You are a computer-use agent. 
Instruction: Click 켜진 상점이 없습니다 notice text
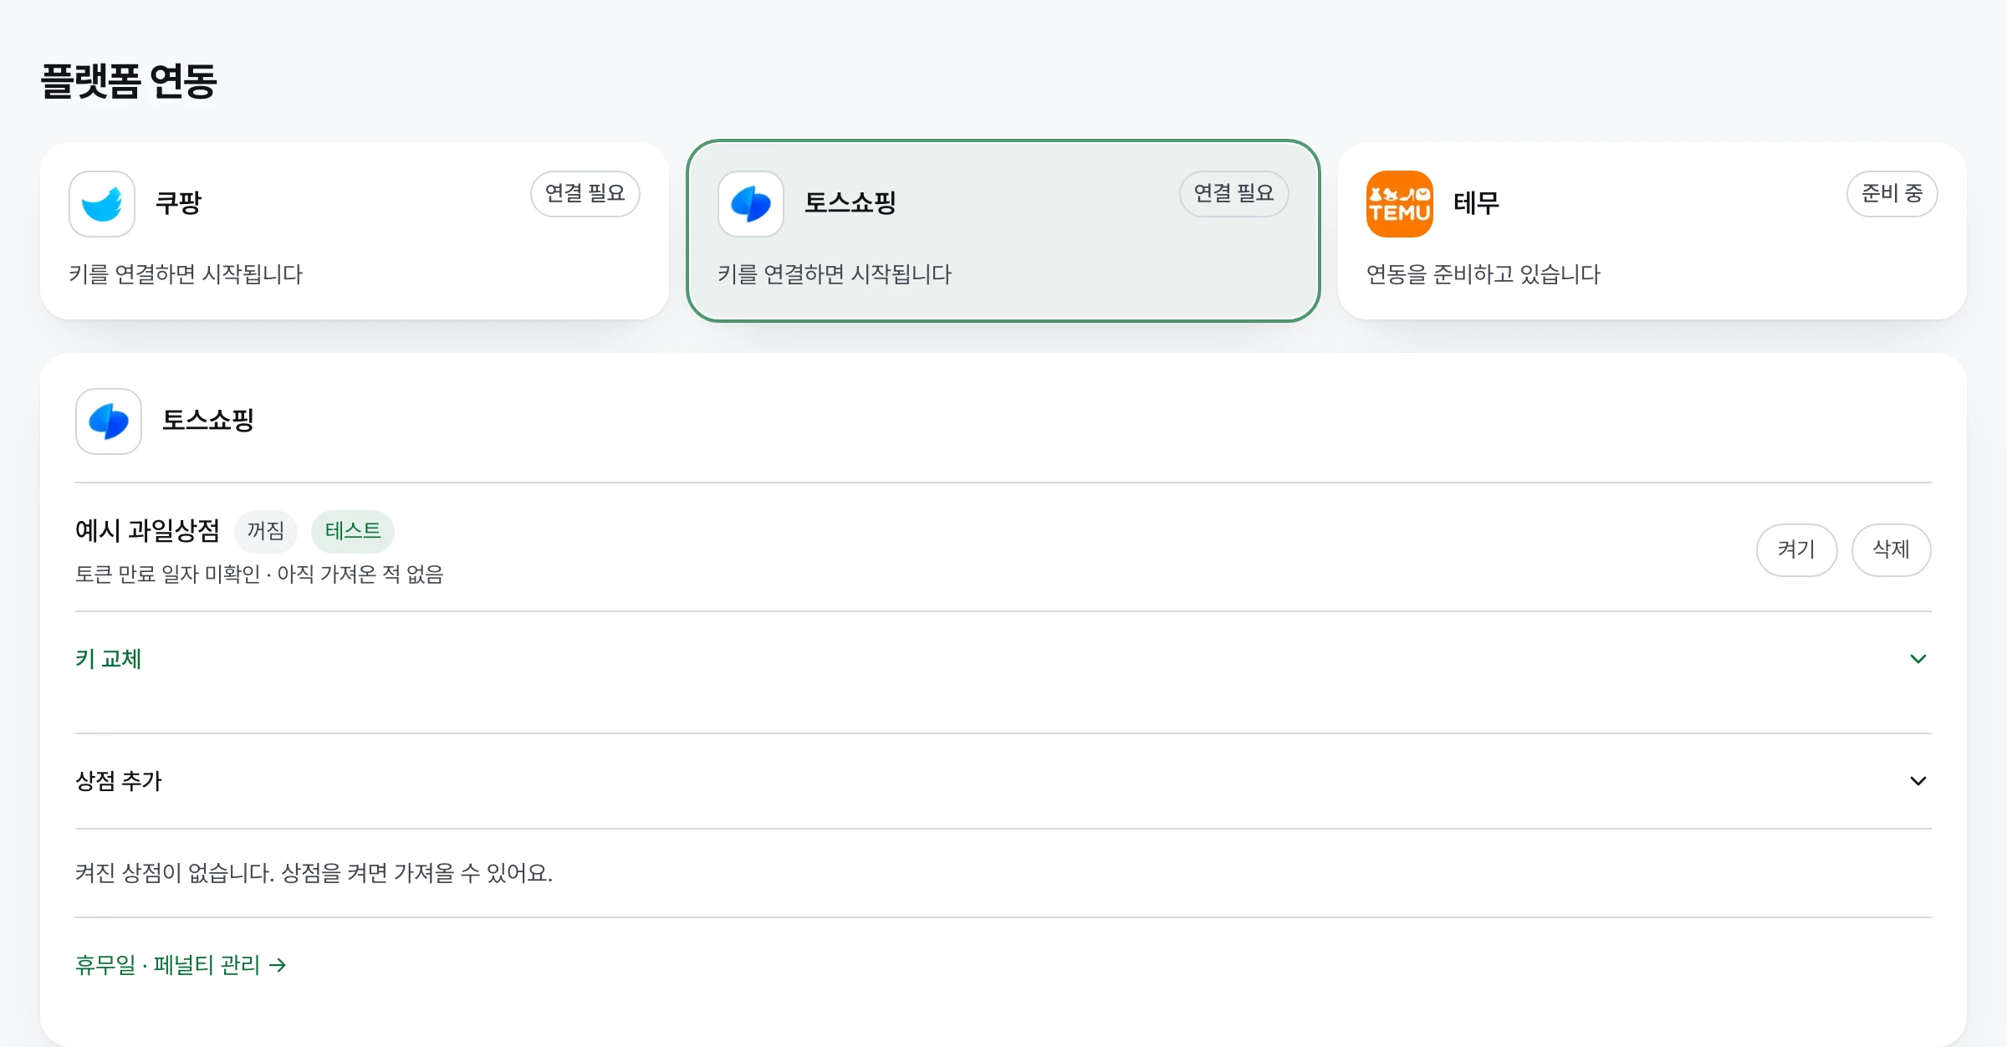[314, 873]
